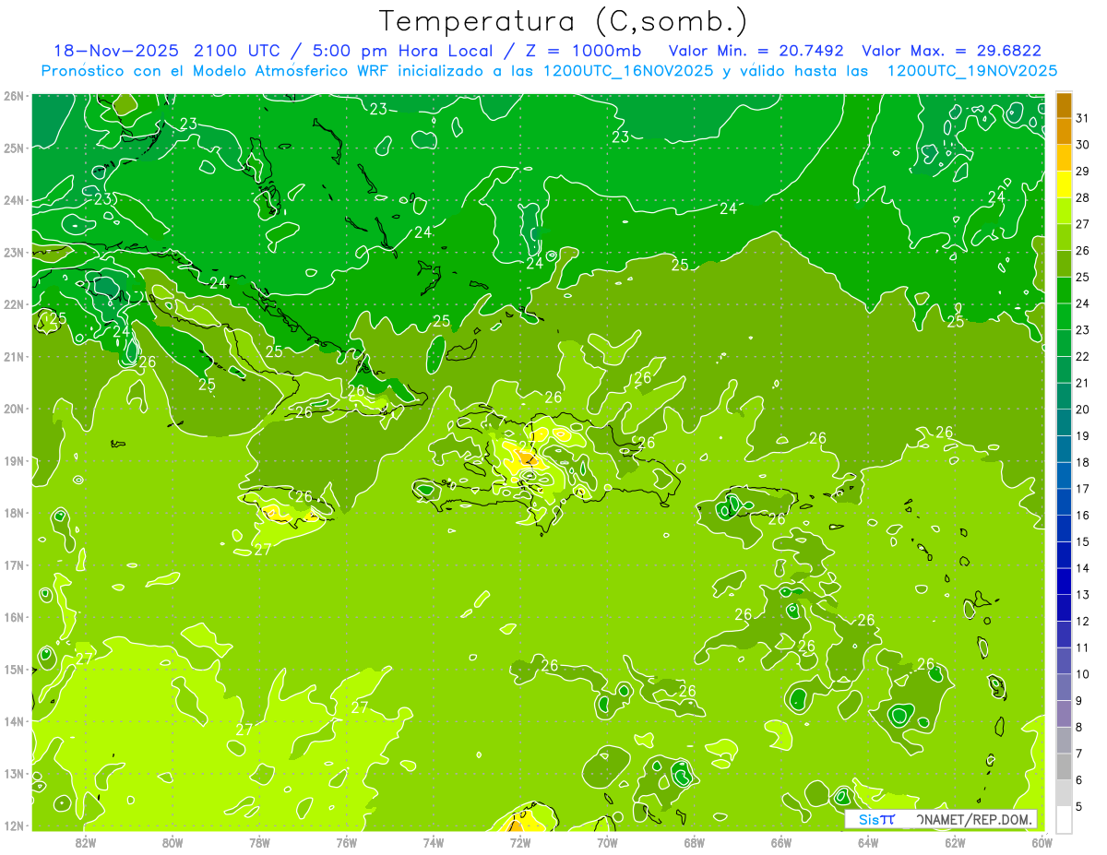The width and height of the screenshot is (1107, 855).
Task: Click the "Valor Max. = 29.6822" text
Action: point(952,51)
